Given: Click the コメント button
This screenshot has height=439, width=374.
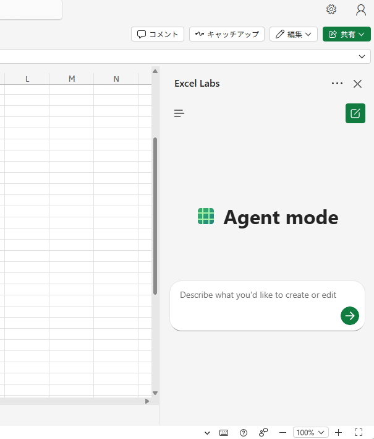Looking at the screenshot, I should (158, 34).
